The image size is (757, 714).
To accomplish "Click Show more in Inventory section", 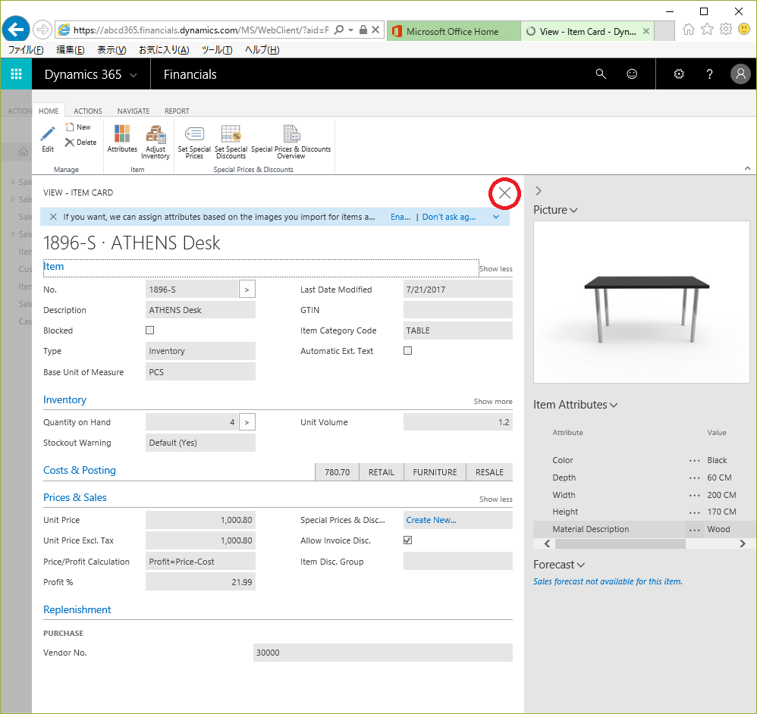I will (493, 402).
